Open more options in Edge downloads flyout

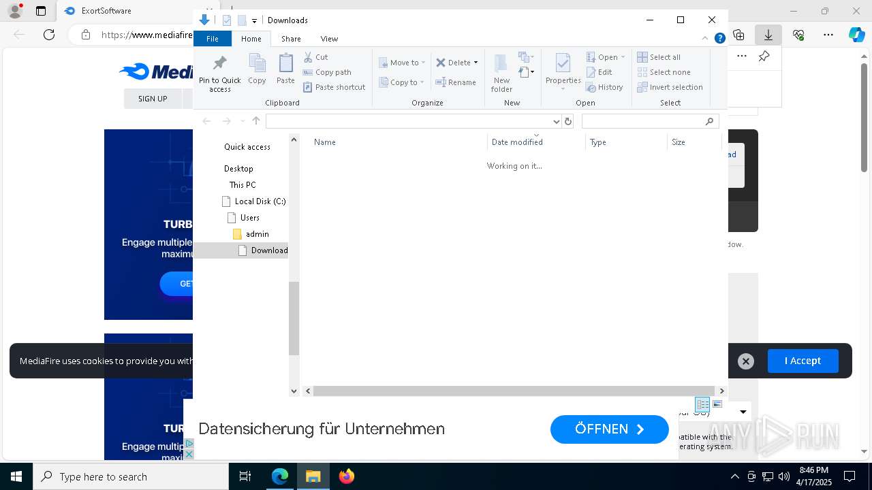point(742,56)
